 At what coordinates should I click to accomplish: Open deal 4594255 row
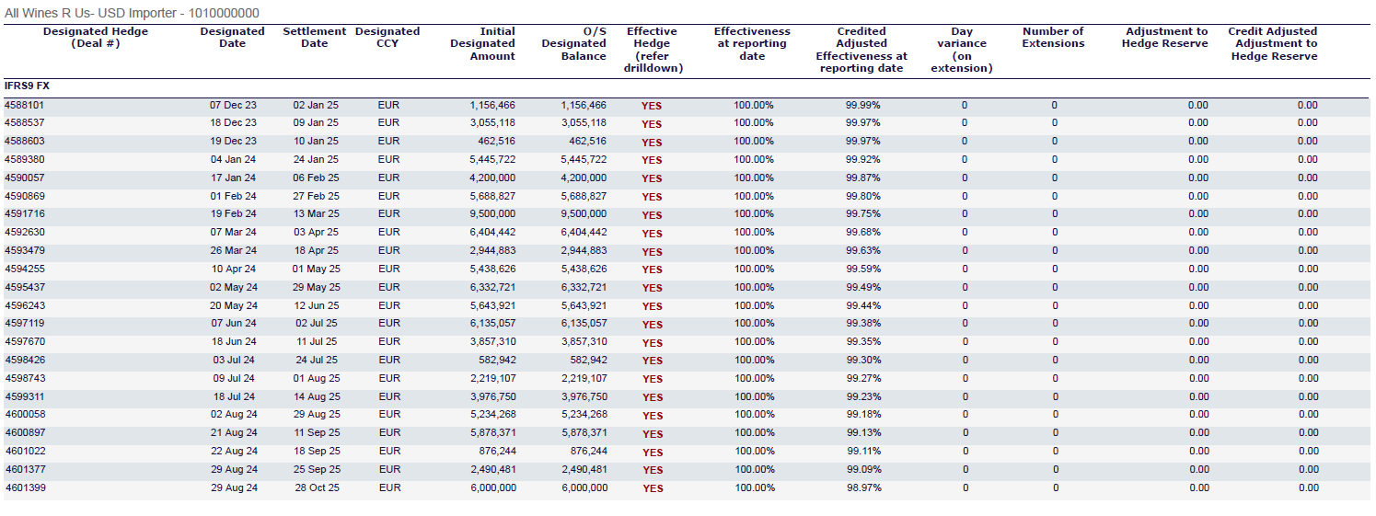coord(24,269)
